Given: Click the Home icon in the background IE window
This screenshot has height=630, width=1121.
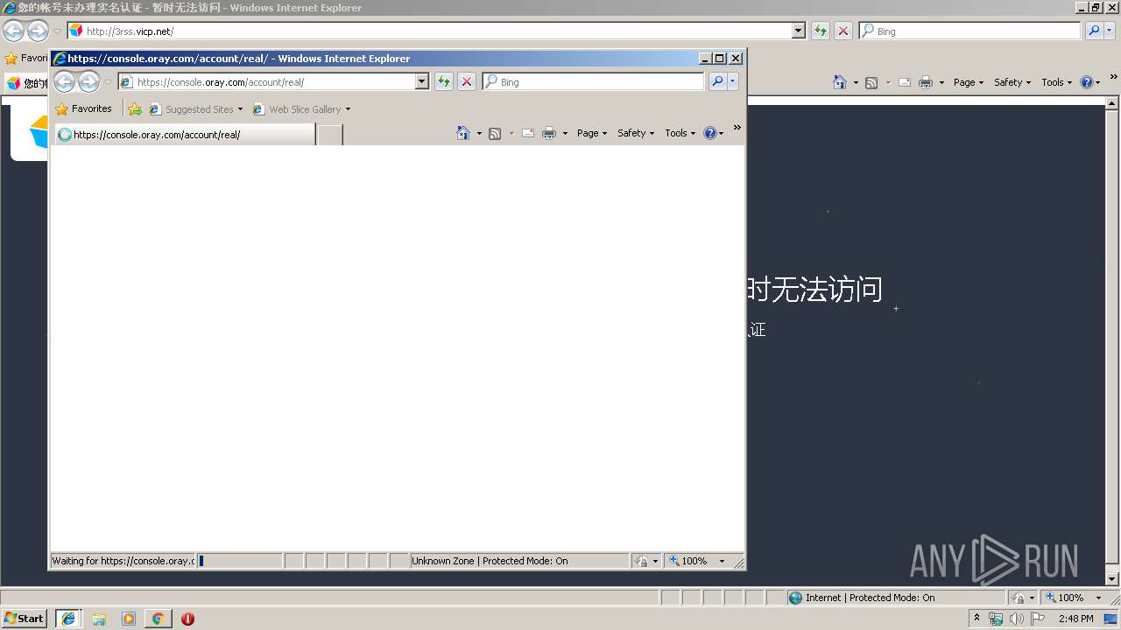Looking at the screenshot, I should [840, 82].
